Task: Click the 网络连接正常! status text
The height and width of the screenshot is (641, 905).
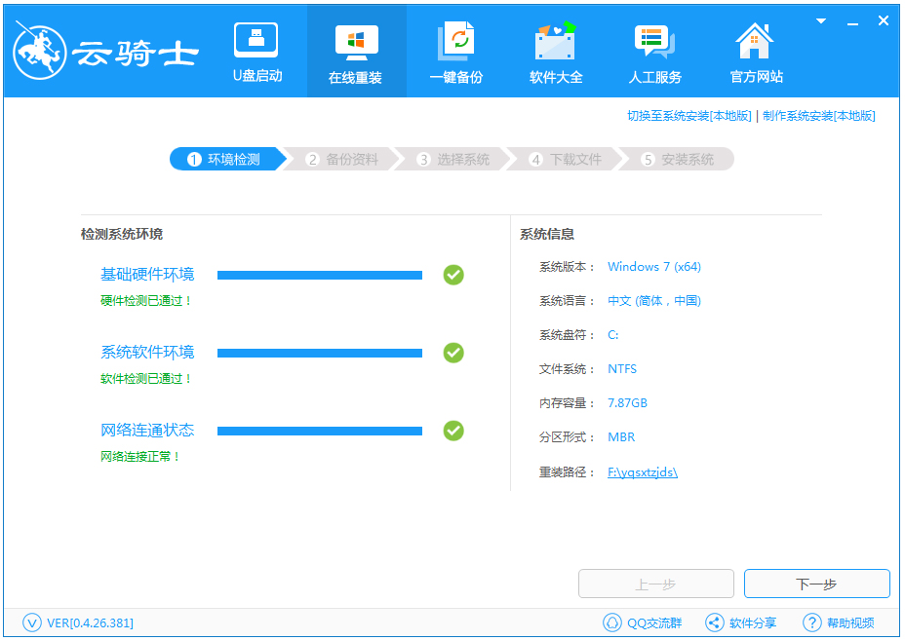Action: 140,457
